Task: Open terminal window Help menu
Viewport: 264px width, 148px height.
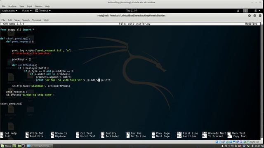Action: (46, 20)
